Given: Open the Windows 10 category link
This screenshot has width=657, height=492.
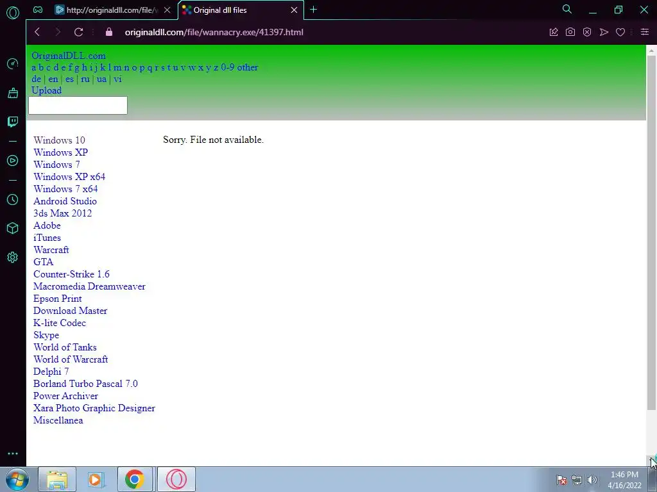Looking at the screenshot, I should coord(59,140).
